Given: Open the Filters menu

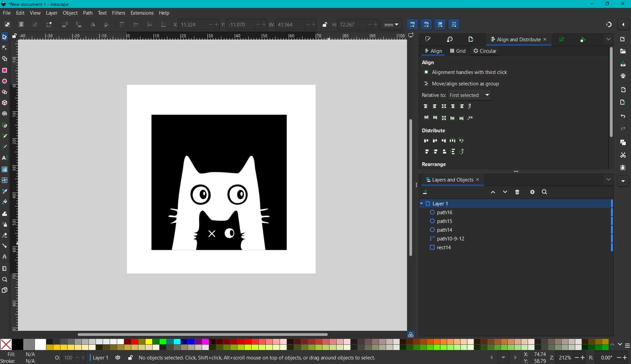Looking at the screenshot, I should [x=118, y=13].
